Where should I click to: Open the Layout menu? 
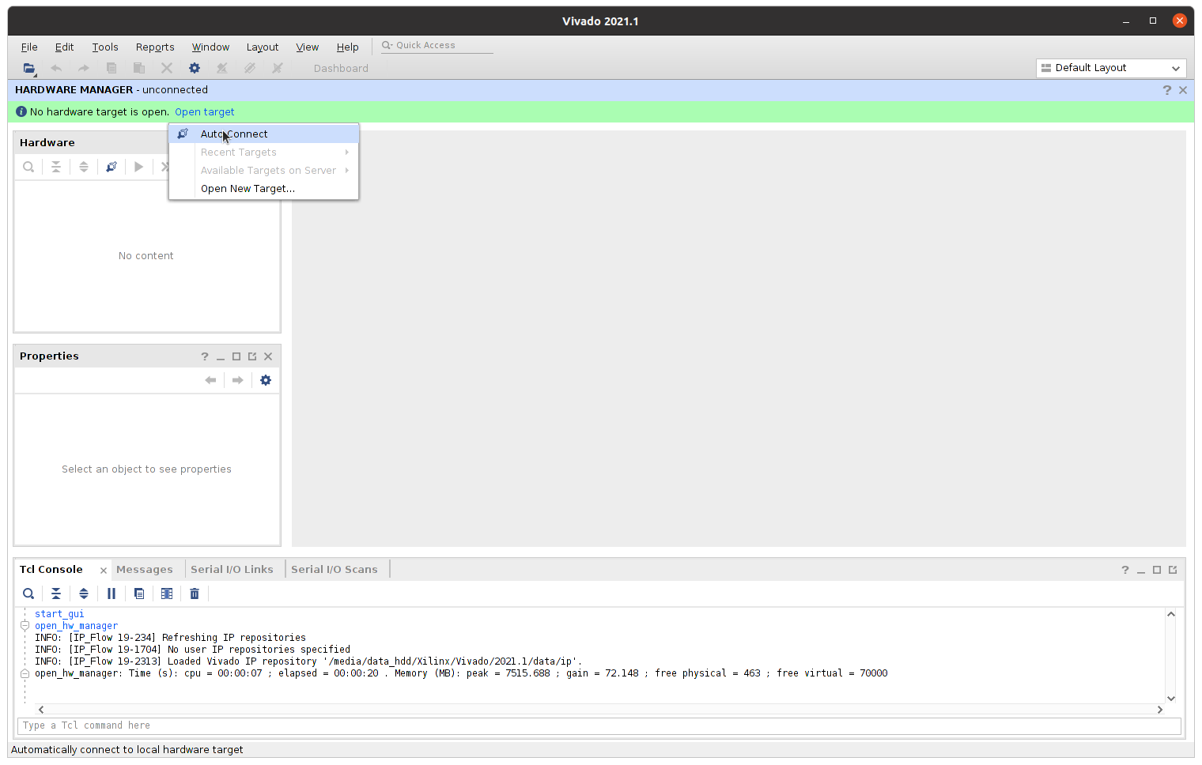tap(263, 47)
